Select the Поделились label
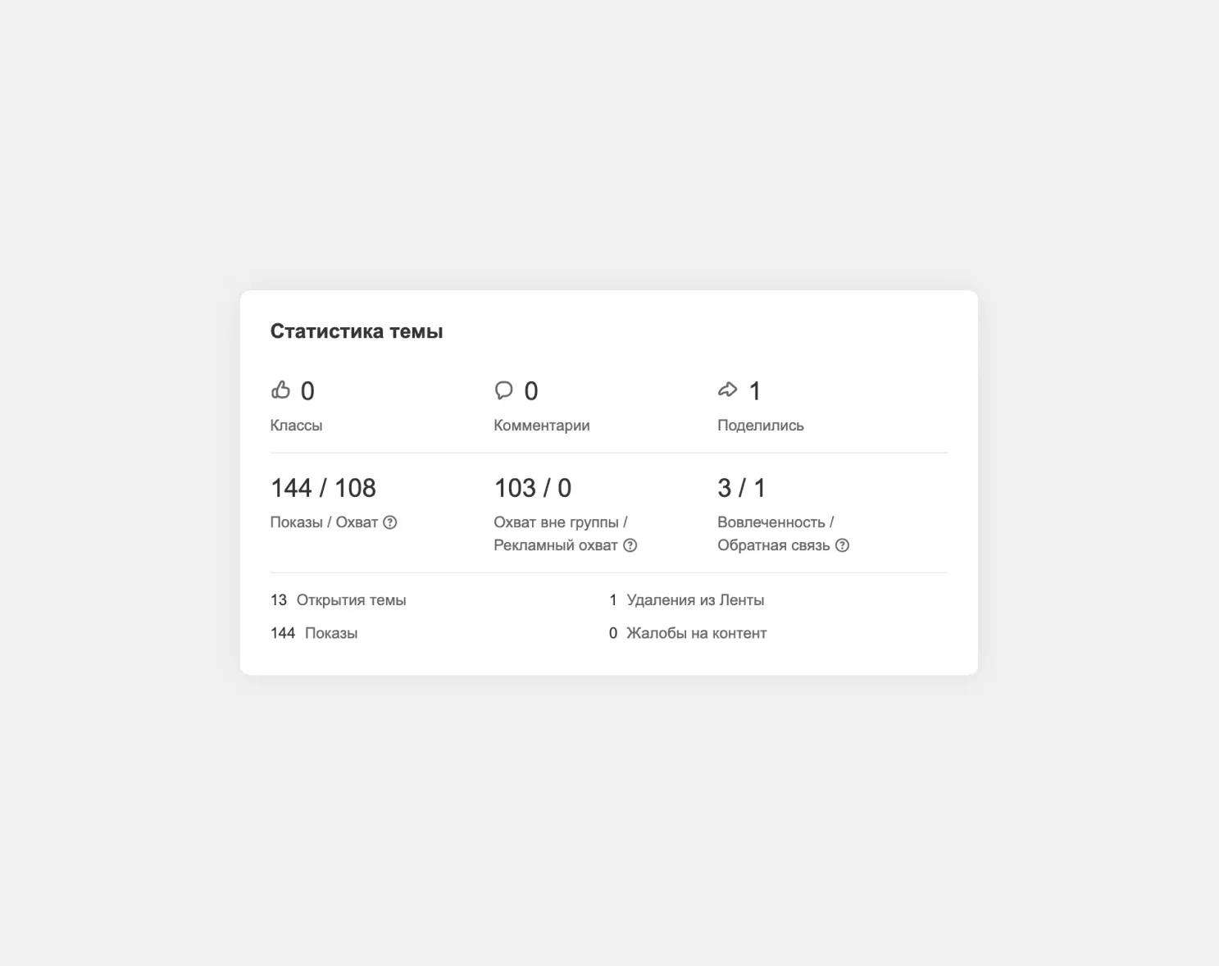1219x966 pixels. tap(760, 426)
